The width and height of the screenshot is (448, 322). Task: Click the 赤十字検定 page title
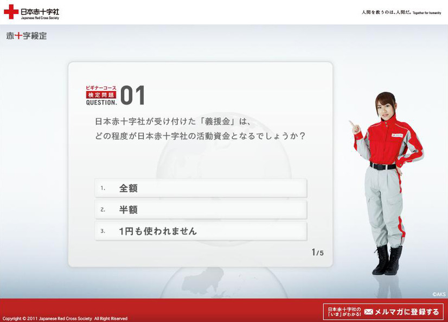(x=26, y=36)
